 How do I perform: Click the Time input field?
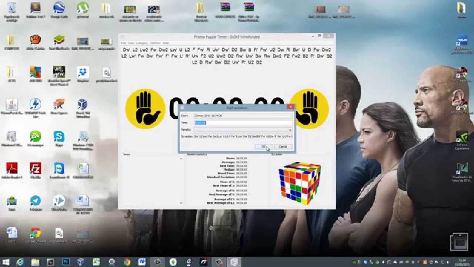point(243,123)
